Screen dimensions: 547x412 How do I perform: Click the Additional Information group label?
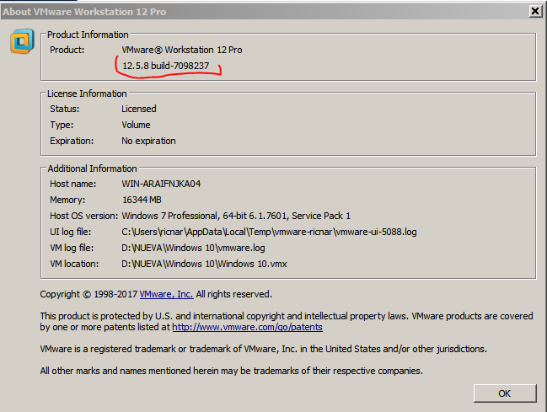point(92,169)
